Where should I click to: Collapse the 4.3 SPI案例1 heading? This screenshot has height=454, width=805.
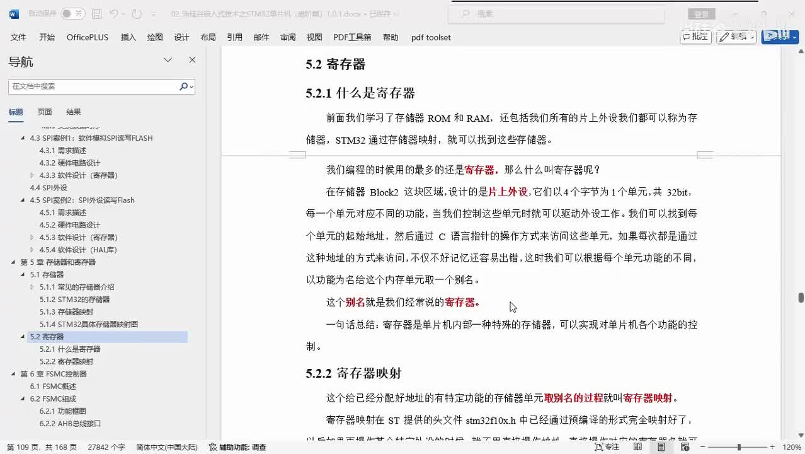coord(23,138)
